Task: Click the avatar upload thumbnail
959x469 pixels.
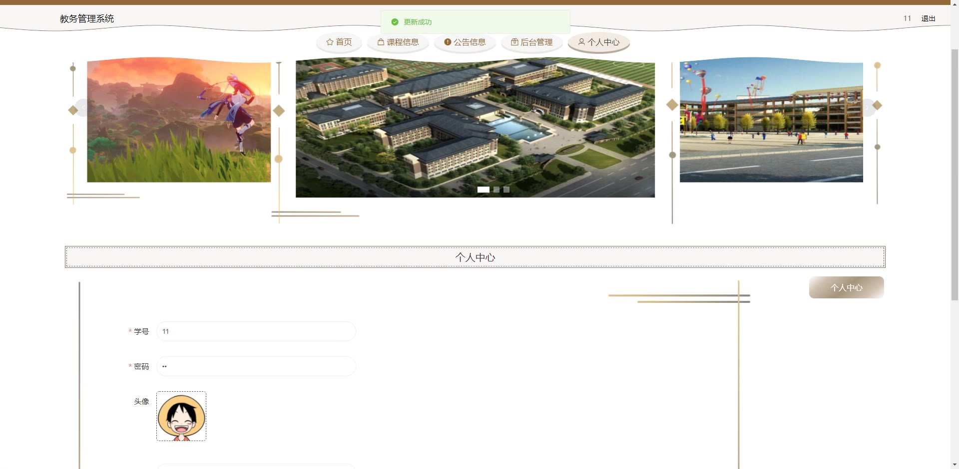Action: [181, 416]
